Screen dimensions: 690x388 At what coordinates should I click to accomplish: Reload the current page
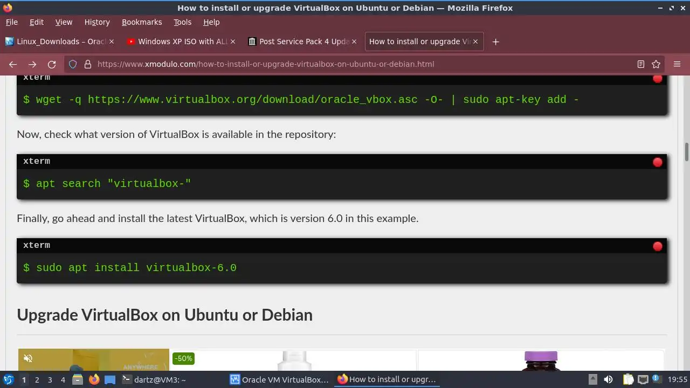pyautogui.click(x=52, y=64)
